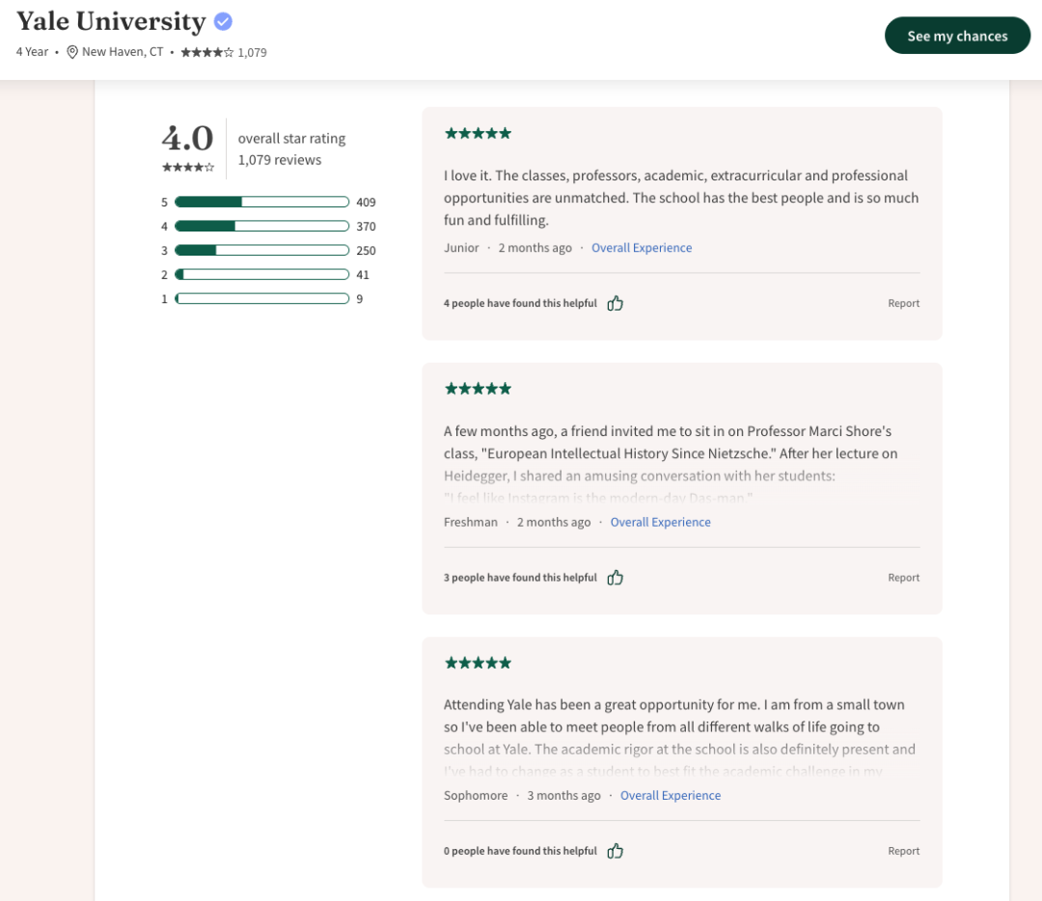1042x901 pixels.
Task: Click thumbs-up on the Freshman review
Action: coord(616,578)
